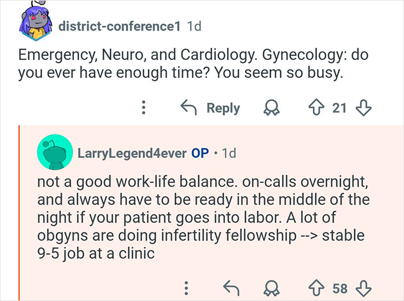The width and height of the screenshot is (404, 301).
Task: Open LarryLegend4ever's green avatar
Action: tap(55, 153)
